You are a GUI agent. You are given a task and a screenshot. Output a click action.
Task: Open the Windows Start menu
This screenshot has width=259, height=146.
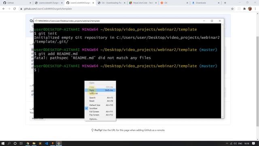click(x=3, y=143)
